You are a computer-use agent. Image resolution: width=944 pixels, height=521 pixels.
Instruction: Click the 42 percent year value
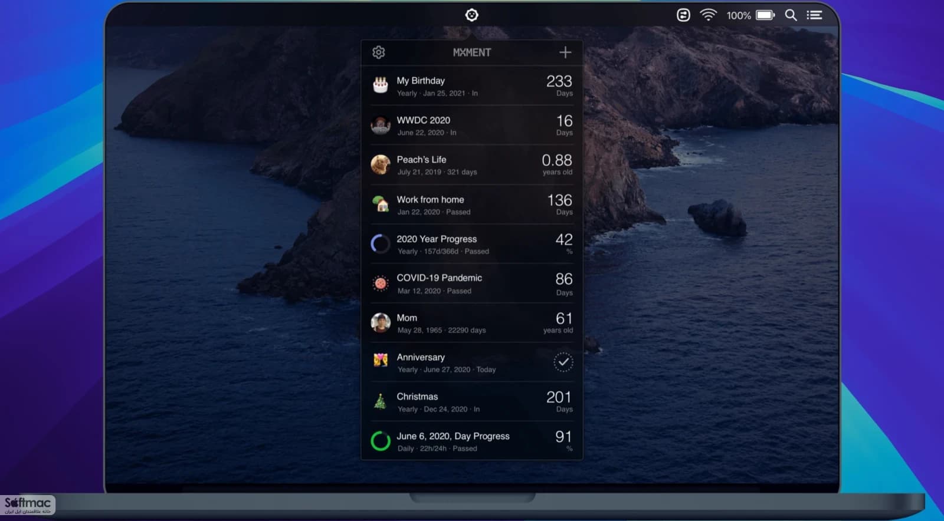click(x=564, y=240)
